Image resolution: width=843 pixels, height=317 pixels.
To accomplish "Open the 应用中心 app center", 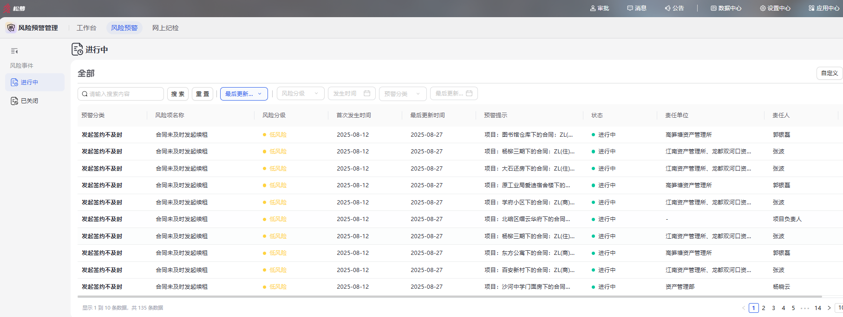I will point(824,8).
